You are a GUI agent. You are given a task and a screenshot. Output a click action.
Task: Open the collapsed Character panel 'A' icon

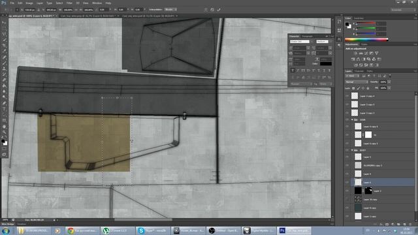[x=339, y=39]
